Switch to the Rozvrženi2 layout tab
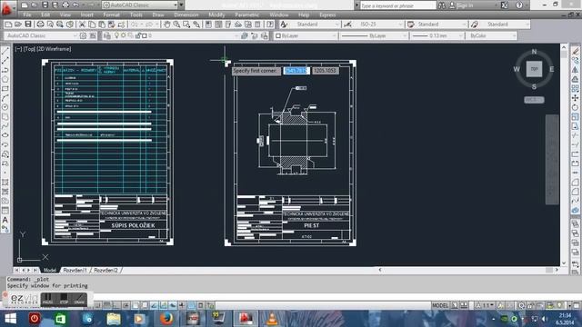The height and width of the screenshot is (327, 582). pos(105,270)
